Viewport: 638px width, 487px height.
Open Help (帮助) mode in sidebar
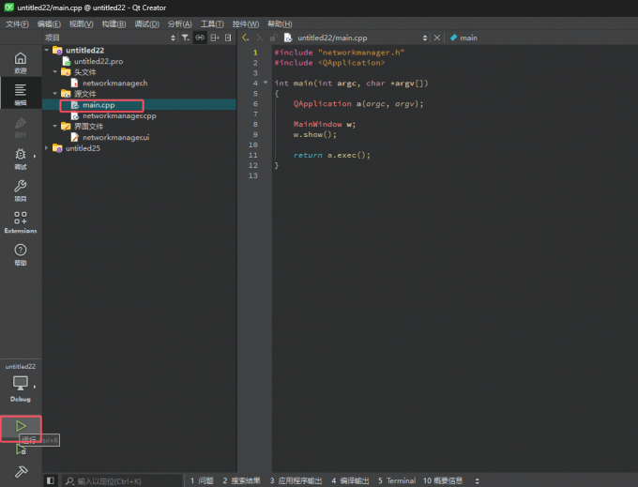(21, 254)
